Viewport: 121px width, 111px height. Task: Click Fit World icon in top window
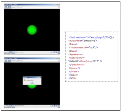click(57, 52)
